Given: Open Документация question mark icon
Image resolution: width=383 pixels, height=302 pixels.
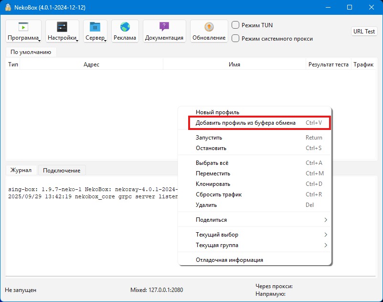Looking at the screenshot, I should point(164,27).
